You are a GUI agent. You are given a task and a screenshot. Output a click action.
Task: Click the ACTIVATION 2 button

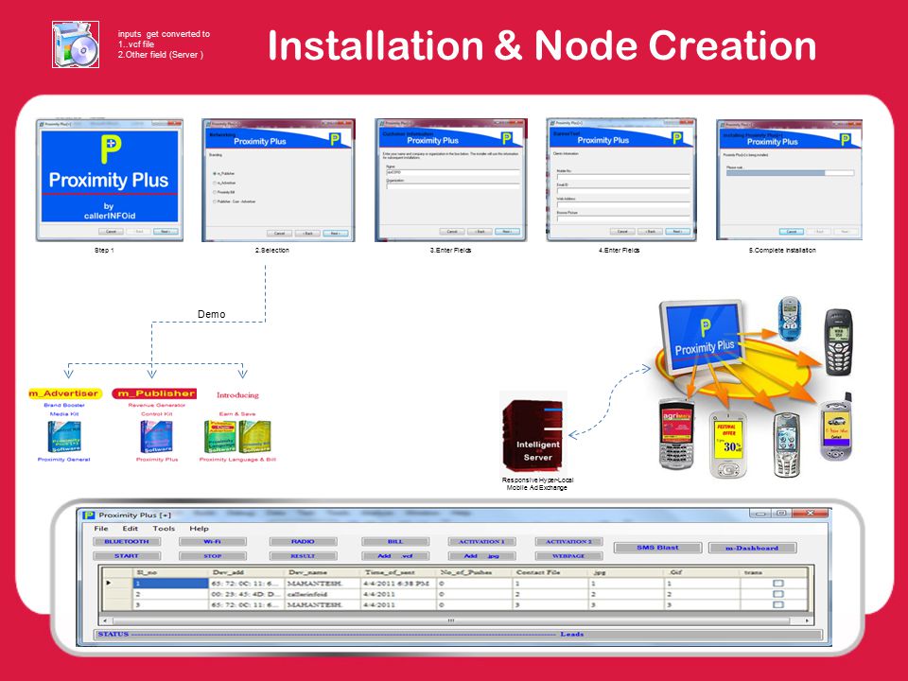tap(568, 541)
